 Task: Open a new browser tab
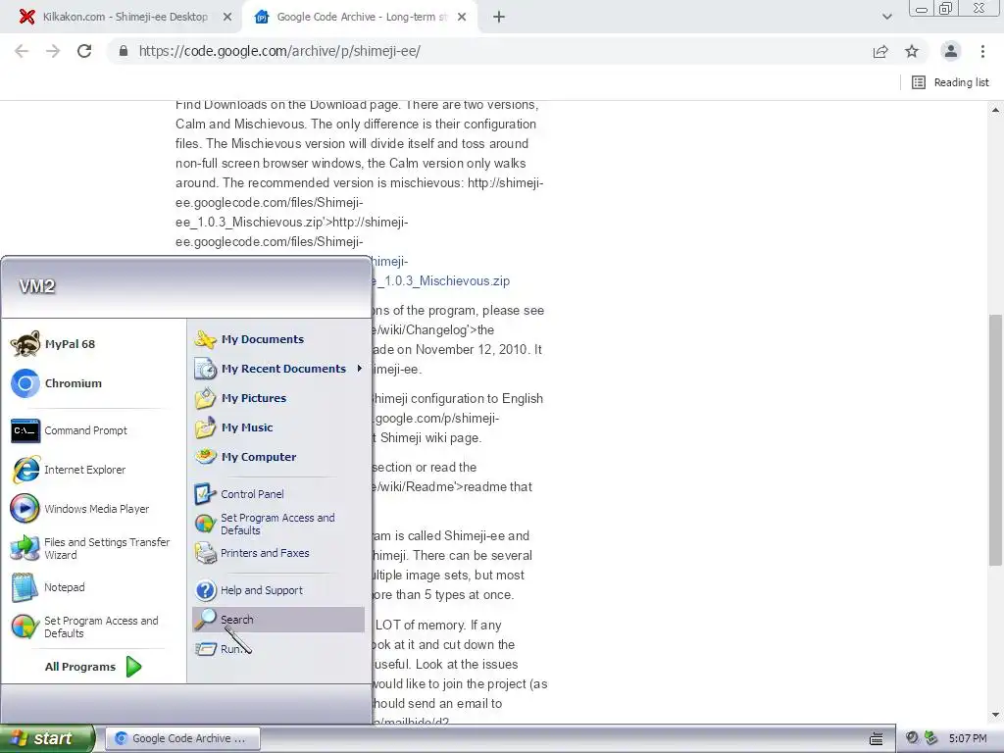coord(499,17)
